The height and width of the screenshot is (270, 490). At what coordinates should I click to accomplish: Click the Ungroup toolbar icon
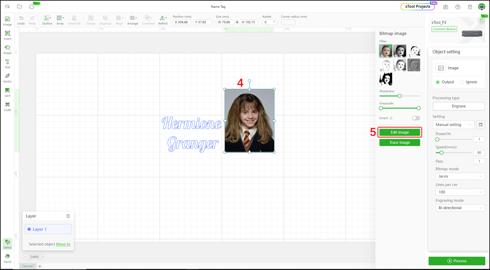105,20
